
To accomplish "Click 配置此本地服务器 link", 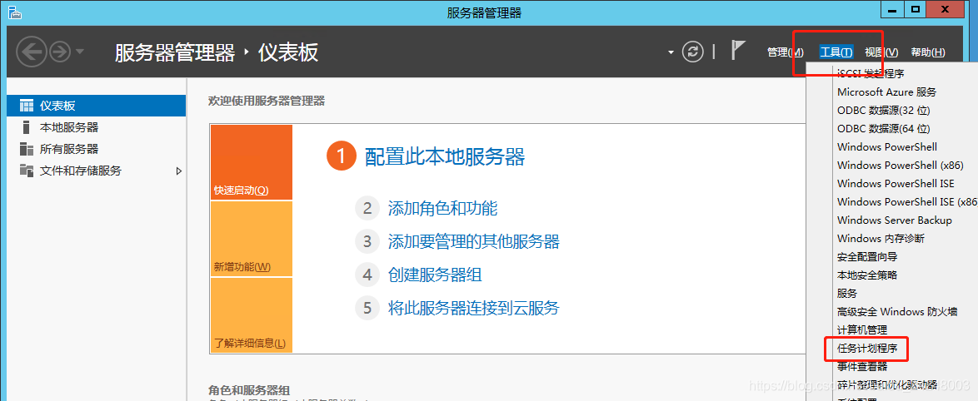I will (x=445, y=157).
